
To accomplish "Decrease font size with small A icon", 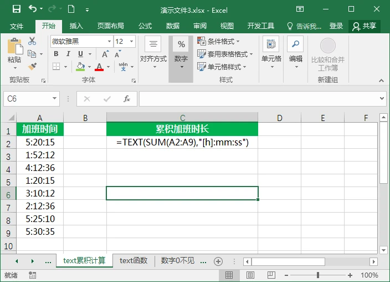I will click(118, 54).
